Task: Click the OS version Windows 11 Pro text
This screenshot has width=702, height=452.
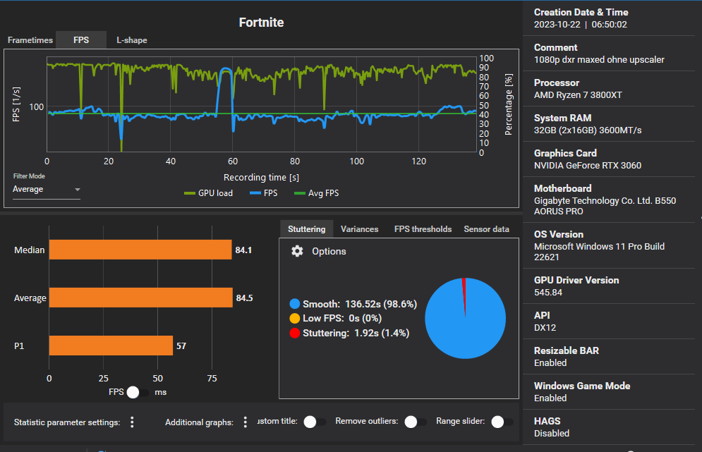Action: pyautogui.click(x=599, y=252)
